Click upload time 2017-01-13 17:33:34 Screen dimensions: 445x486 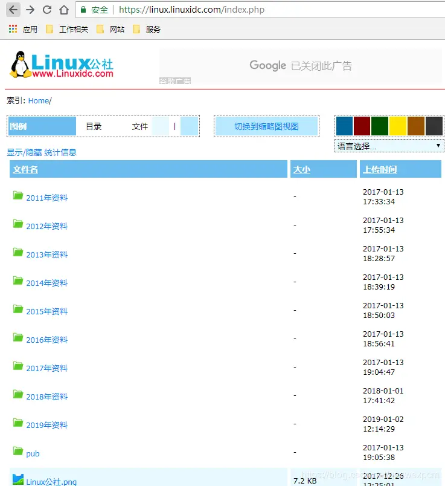tap(383, 196)
